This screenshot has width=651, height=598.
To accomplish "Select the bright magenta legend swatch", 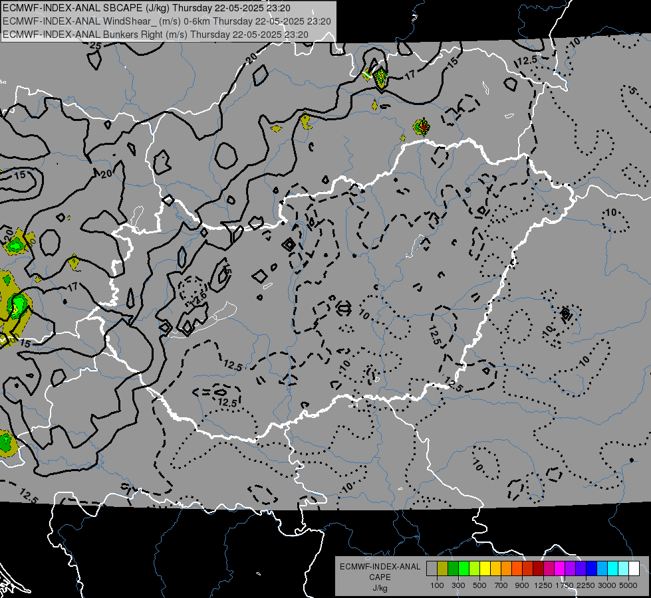I will pyautogui.click(x=560, y=569).
